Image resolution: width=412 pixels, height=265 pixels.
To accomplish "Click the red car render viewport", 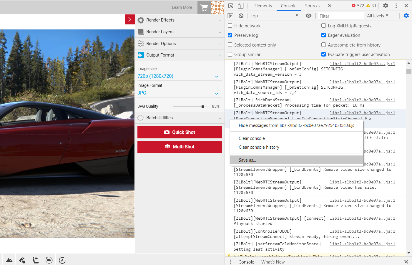I will coord(67,134).
